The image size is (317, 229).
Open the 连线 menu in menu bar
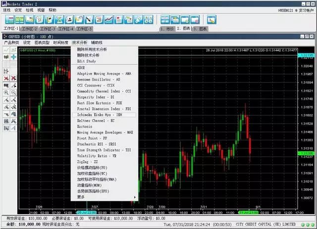pos(6,10)
